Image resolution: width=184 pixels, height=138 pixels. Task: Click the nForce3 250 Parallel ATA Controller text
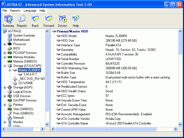[128, 123]
